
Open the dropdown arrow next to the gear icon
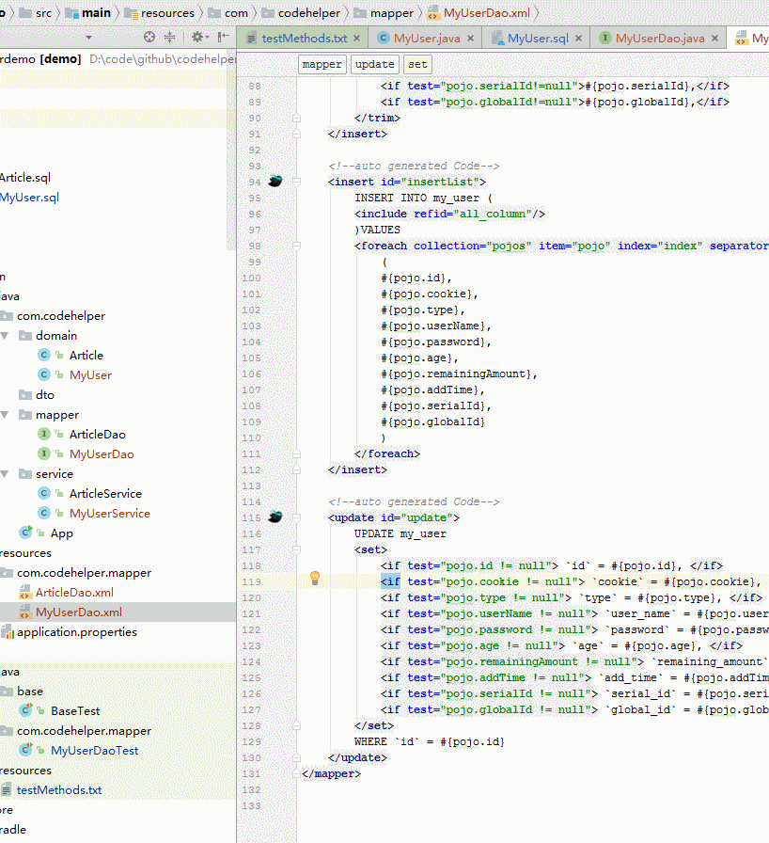tap(206, 38)
